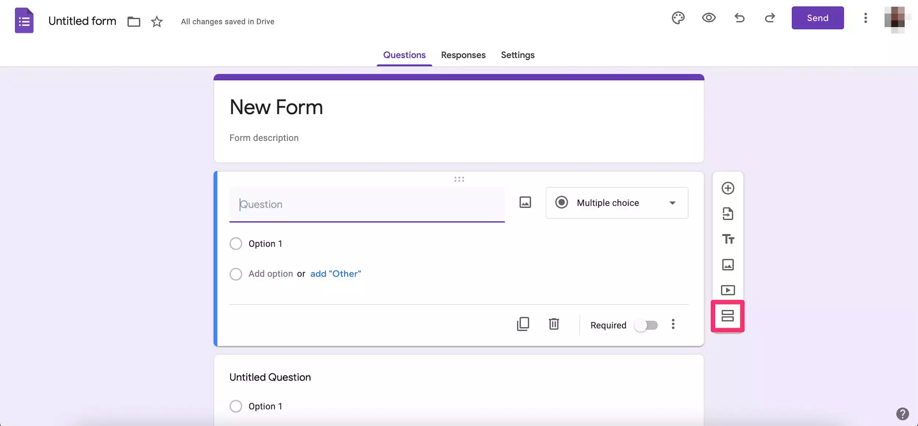
Task: Grab the question drag handle dots
Action: click(459, 179)
